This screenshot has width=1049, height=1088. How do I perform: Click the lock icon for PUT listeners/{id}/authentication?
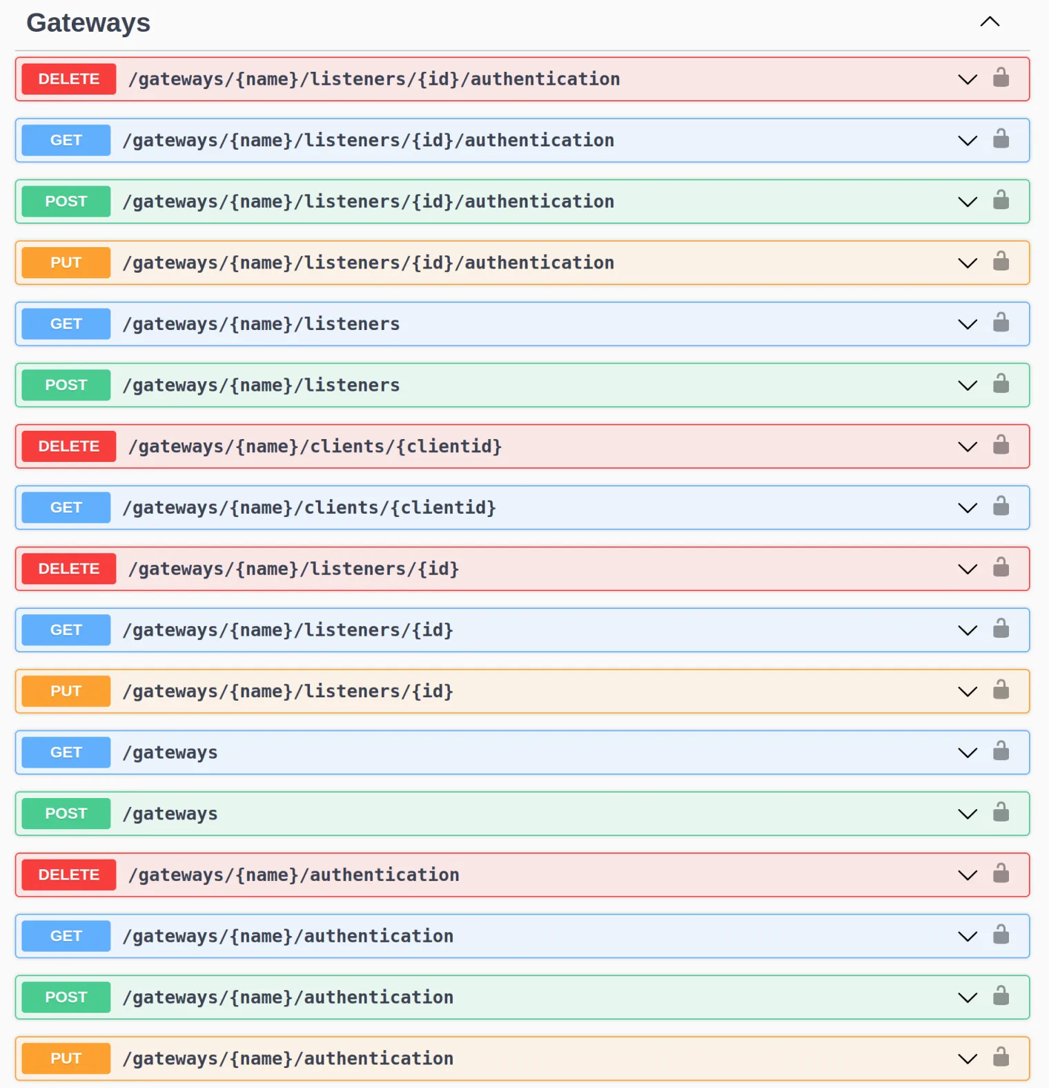1001,261
